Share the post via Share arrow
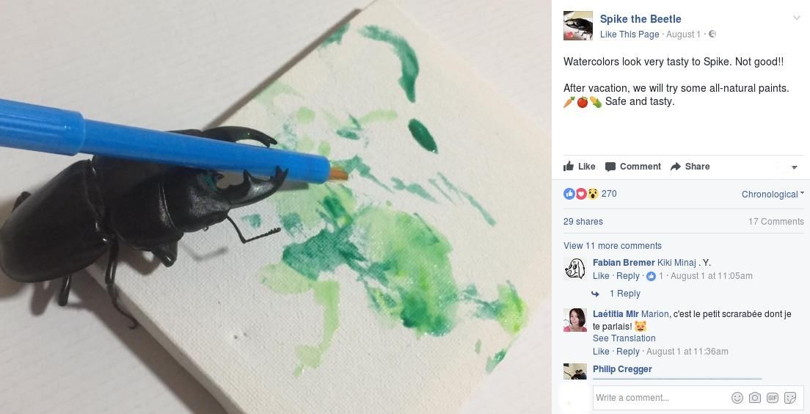The image size is (810, 414). tap(690, 167)
